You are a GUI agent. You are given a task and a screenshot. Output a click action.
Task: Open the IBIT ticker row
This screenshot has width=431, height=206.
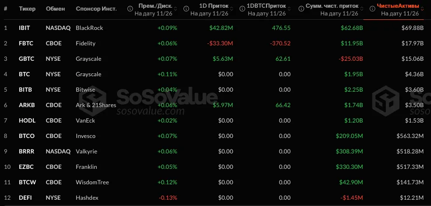24,28
